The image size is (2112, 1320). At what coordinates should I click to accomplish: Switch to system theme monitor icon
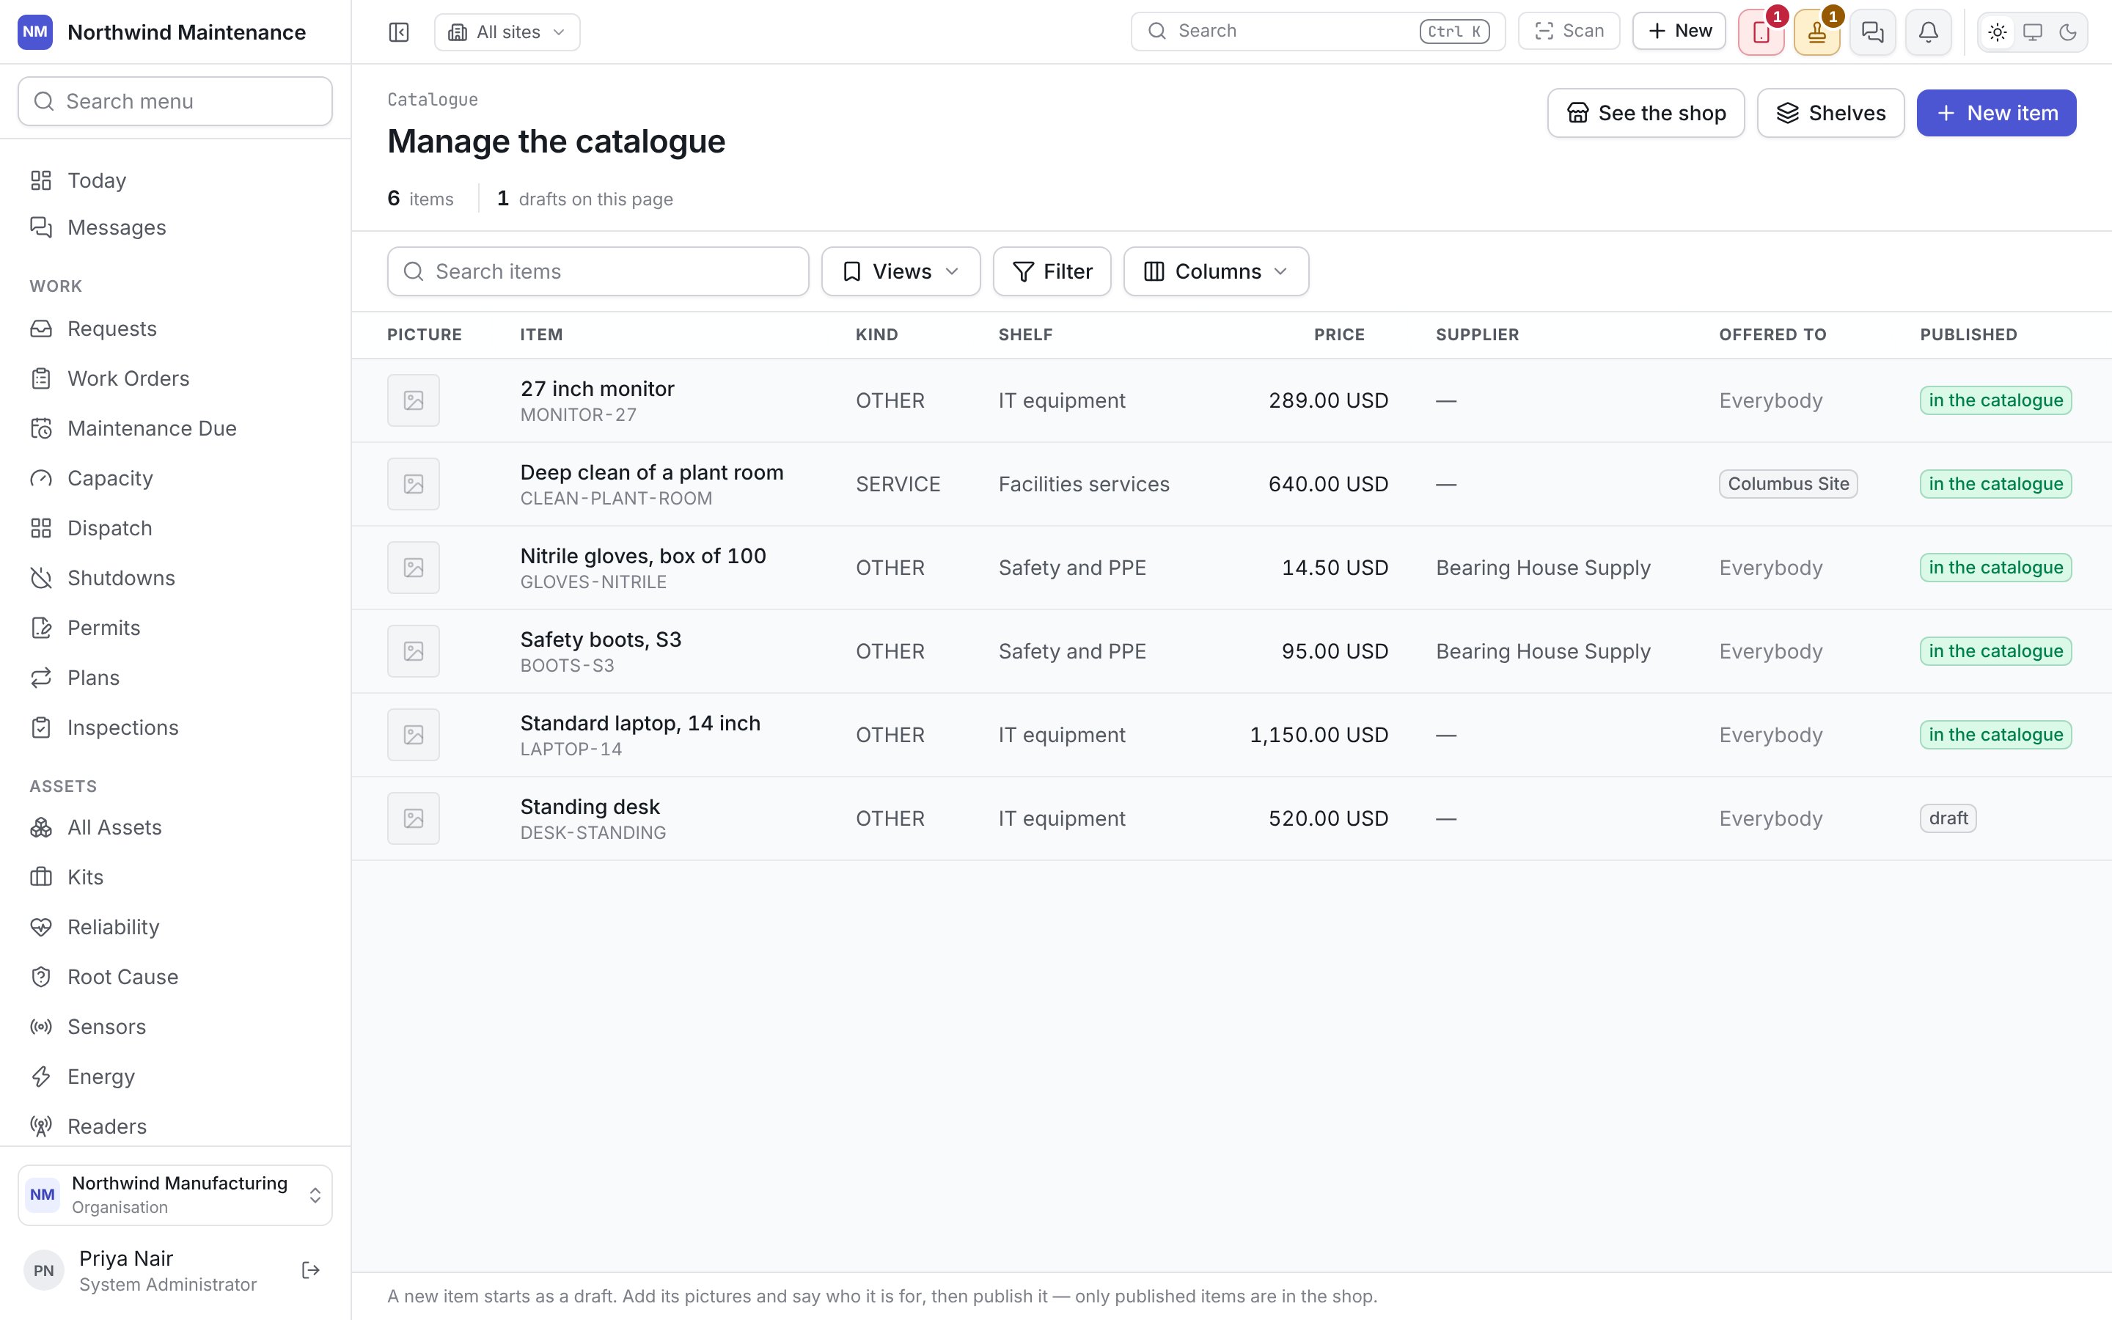2033,32
